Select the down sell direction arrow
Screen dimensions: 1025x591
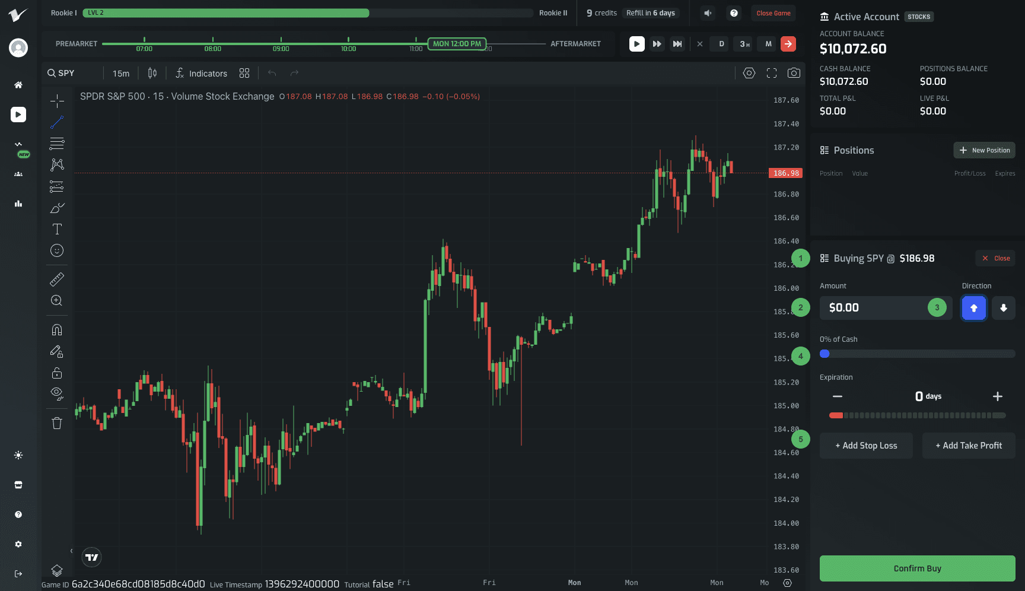pyautogui.click(x=1004, y=308)
